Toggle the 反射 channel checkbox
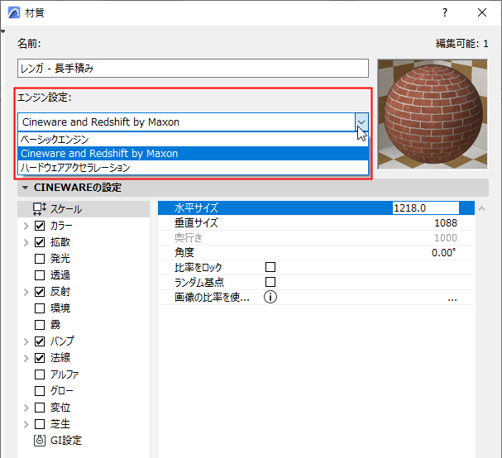Image resolution: width=502 pixels, height=458 pixels. pyautogui.click(x=40, y=292)
